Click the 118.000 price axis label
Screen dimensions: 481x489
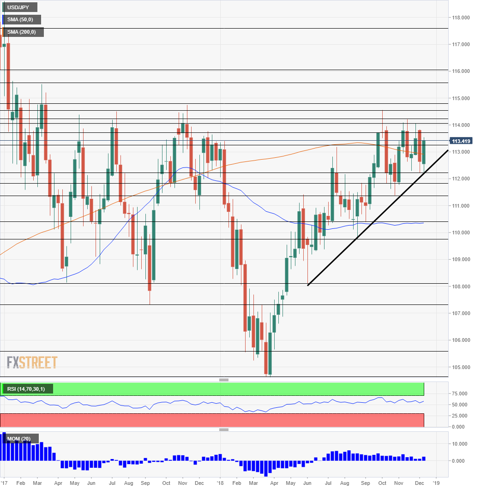[x=462, y=18]
